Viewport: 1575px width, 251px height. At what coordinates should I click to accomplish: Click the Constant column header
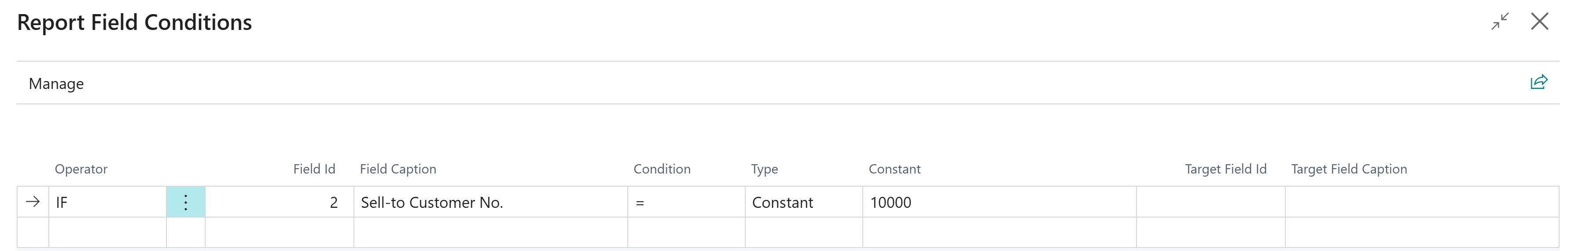[894, 169]
